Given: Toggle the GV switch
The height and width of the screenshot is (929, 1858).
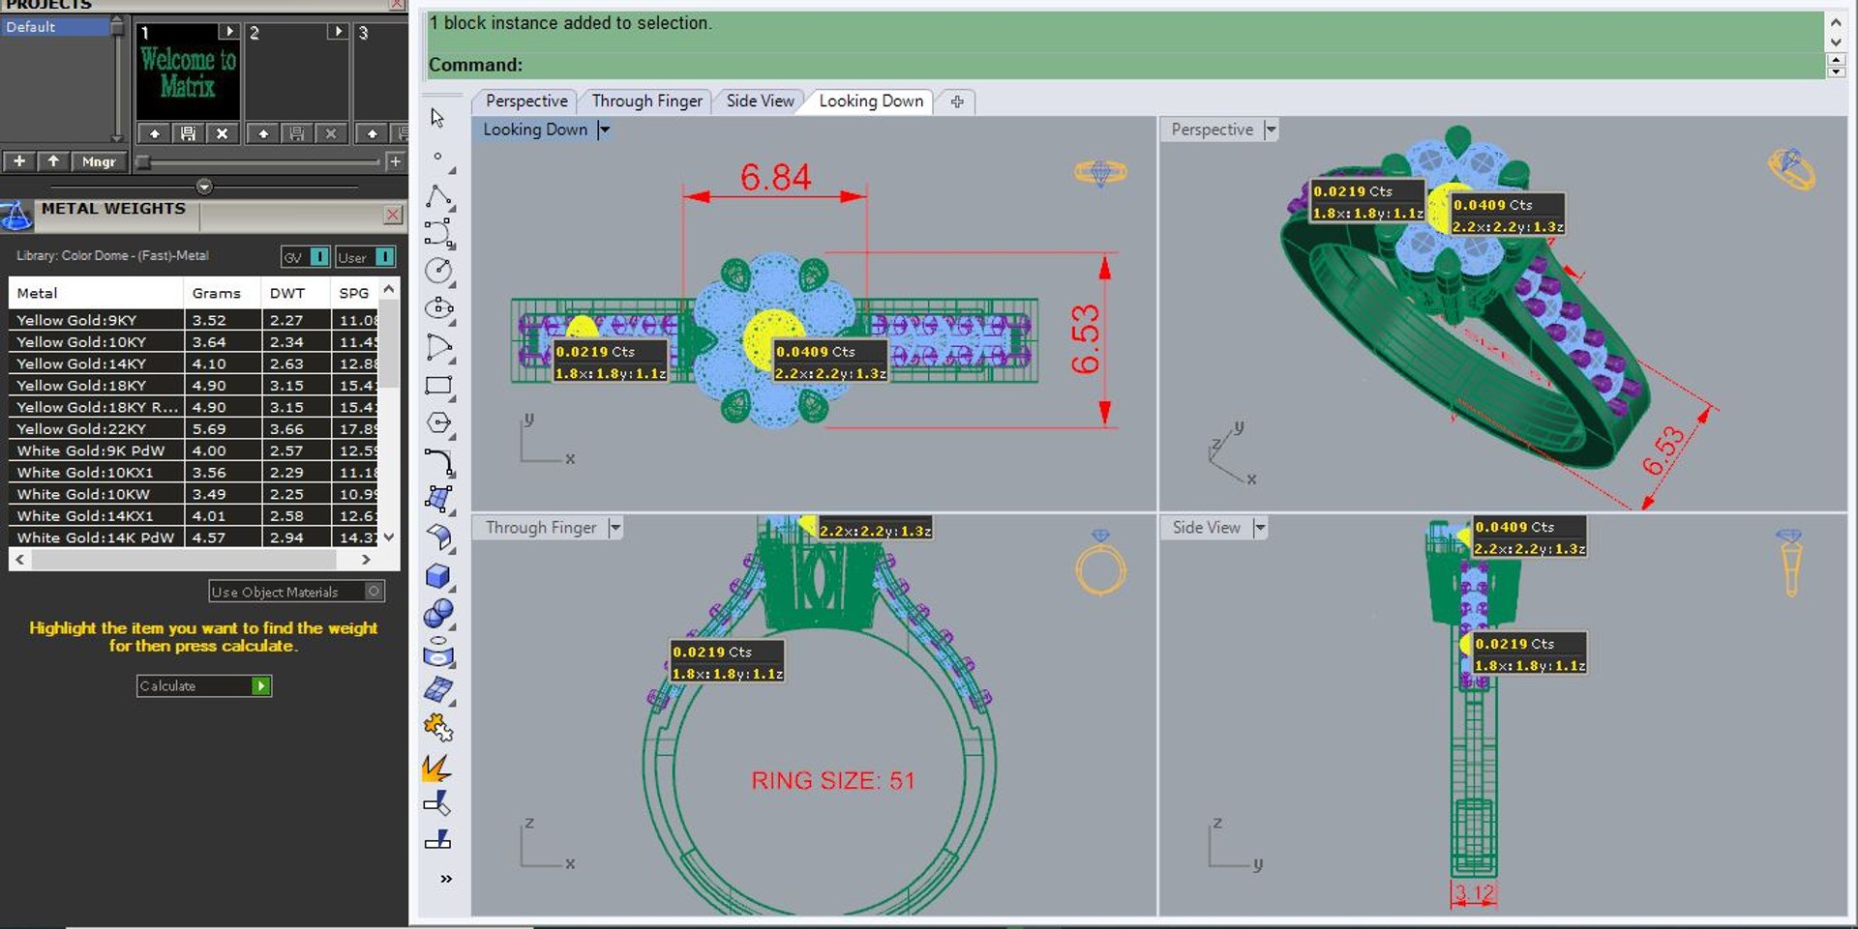Looking at the screenshot, I should [306, 257].
